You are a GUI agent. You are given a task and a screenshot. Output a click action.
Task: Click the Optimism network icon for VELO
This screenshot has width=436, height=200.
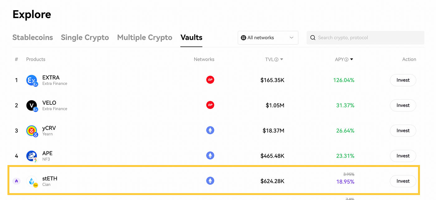tap(210, 105)
